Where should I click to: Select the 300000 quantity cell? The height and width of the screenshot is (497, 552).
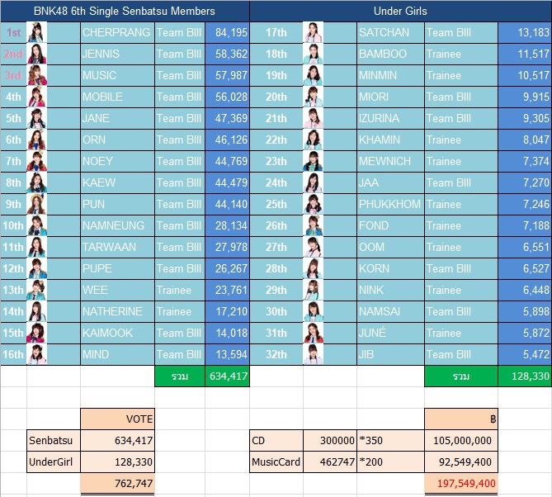click(x=330, y=441)
